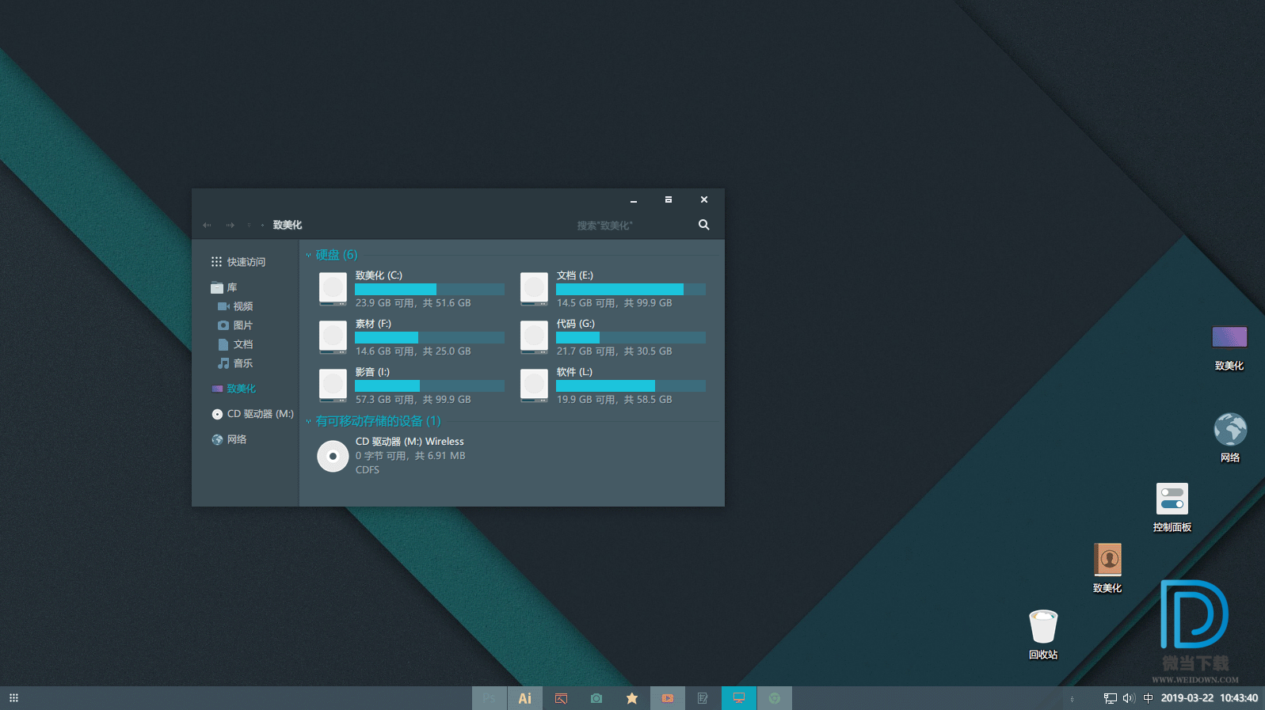Screen dimensions: 1265x710
Task: Open Illustrator from the taskbar
Action: [x=524, y=698]
